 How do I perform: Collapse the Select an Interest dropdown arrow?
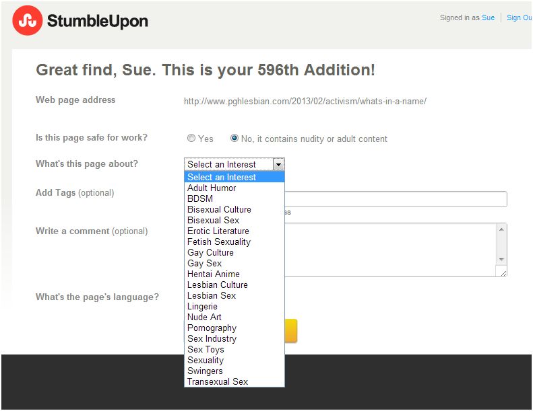point(278,164)
